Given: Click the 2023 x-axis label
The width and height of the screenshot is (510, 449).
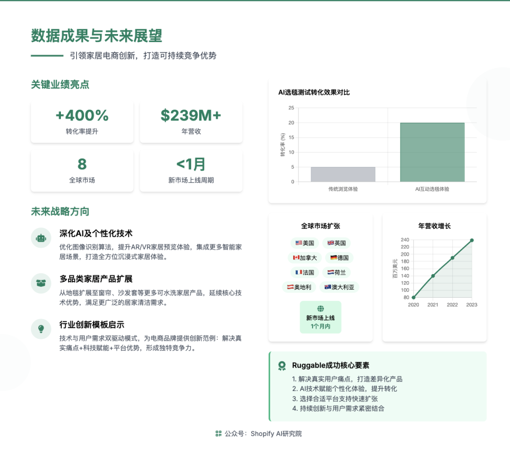Looking at the screenshot, I should click(472, 305).
